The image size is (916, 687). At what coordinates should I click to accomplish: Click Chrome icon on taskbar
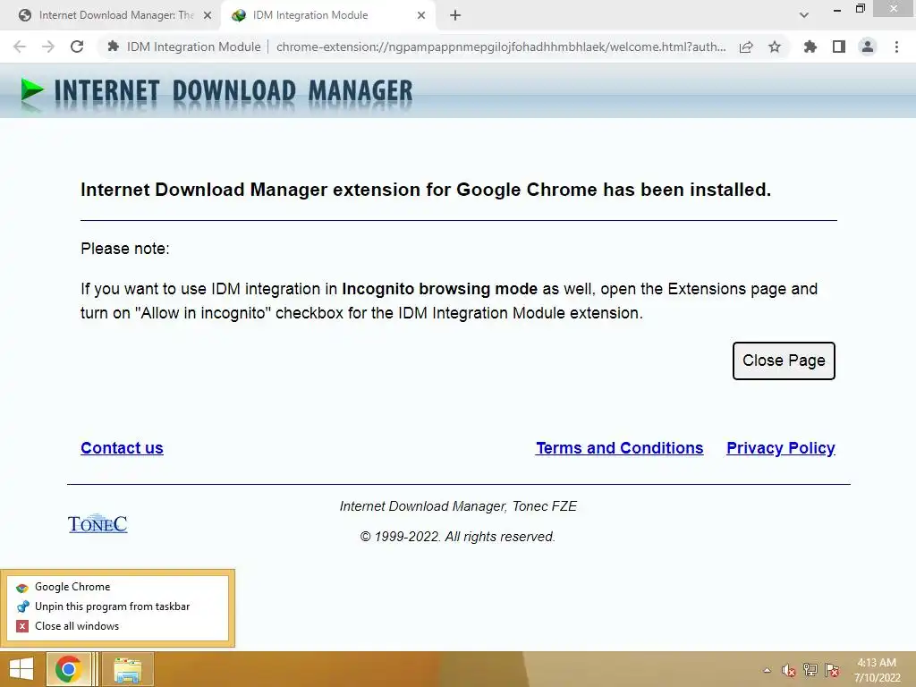point(68,669)
